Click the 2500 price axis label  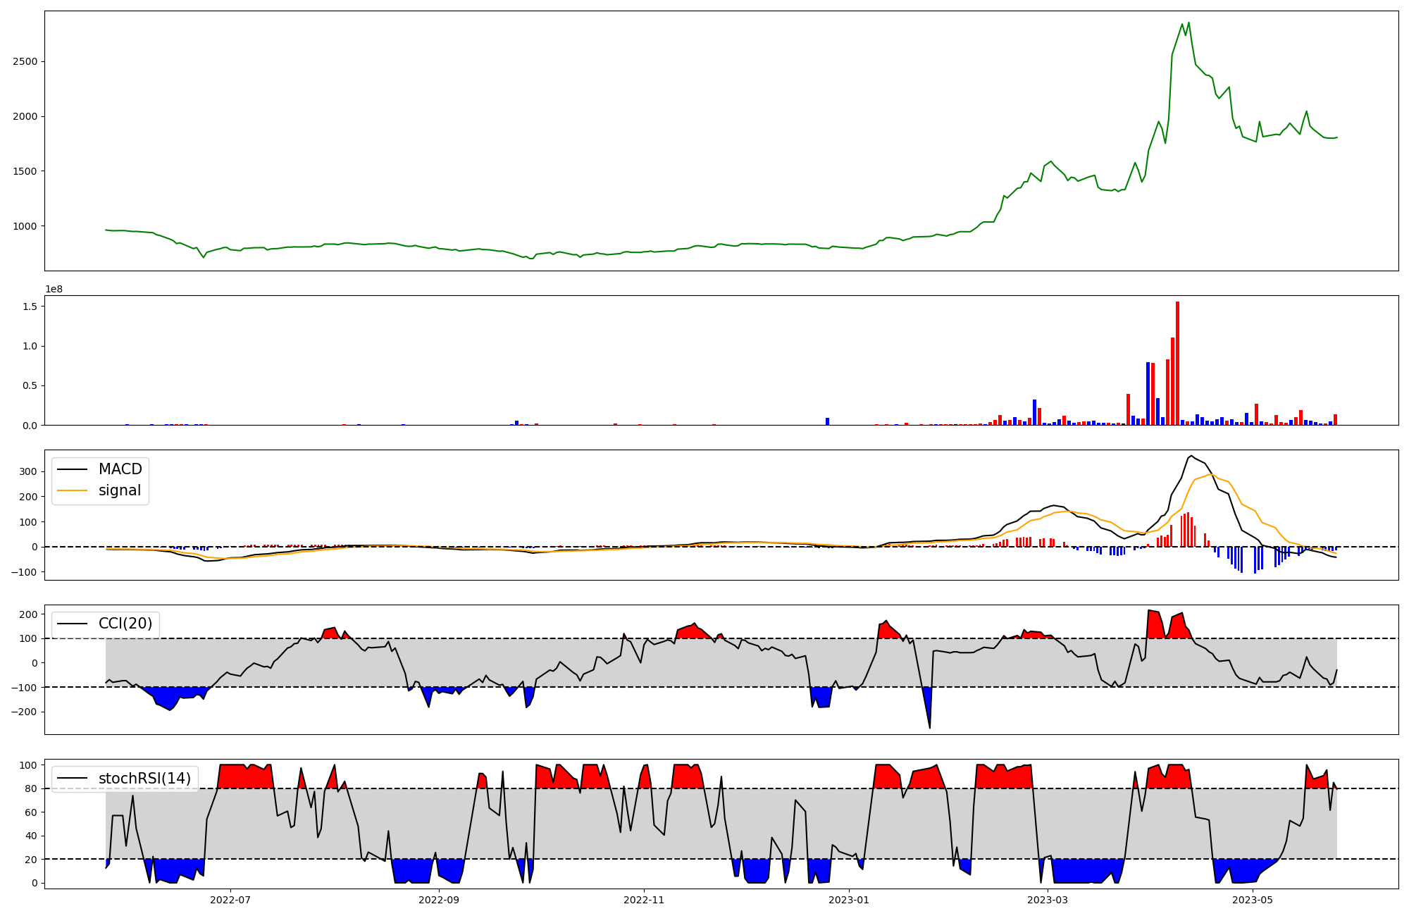(x=25, y=61)
